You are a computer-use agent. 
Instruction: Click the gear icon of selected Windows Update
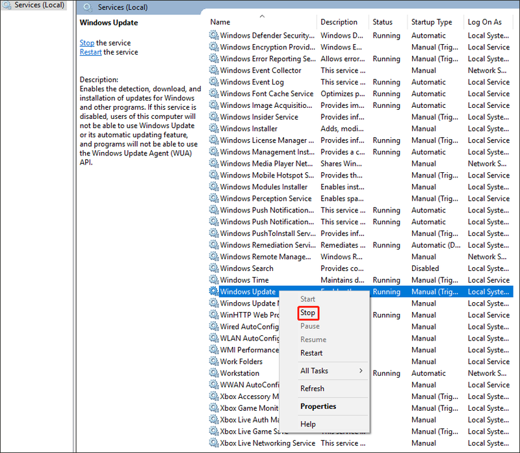tap(214, 292)
